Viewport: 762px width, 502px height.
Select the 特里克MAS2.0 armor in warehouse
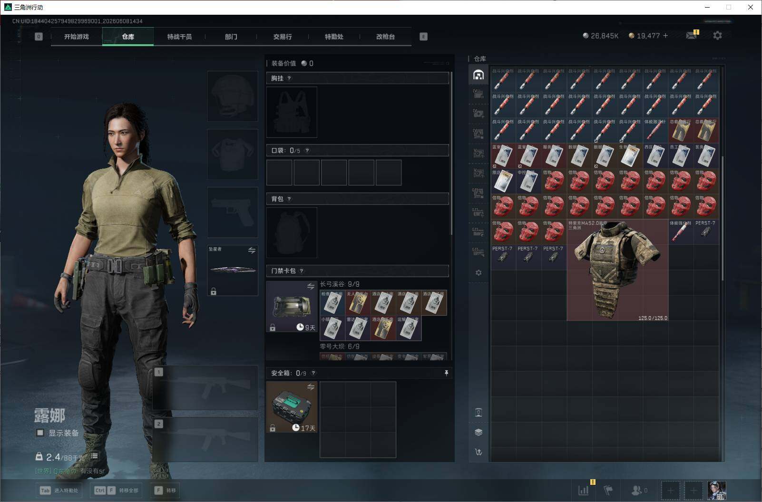tap(617, 270)
